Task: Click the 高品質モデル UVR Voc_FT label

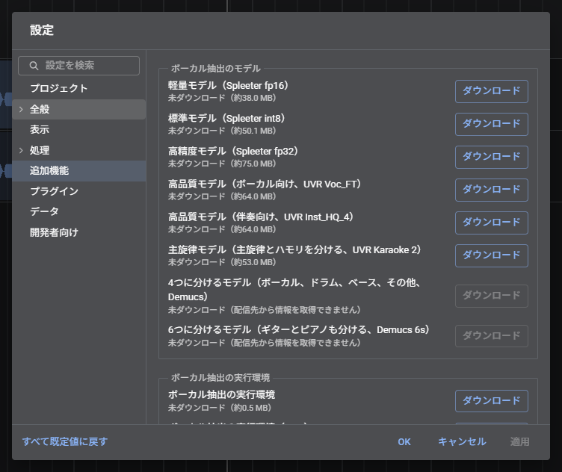Action: (x=265, y=184)
